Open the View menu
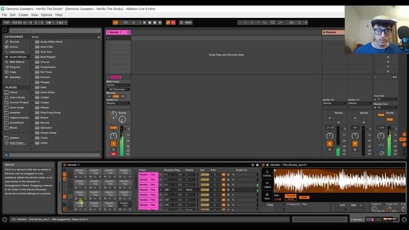 point(35,15)
